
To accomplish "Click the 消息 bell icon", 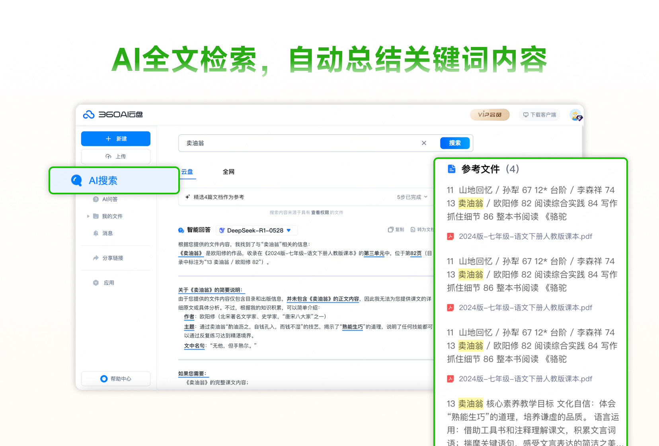I will coord(96,233).
